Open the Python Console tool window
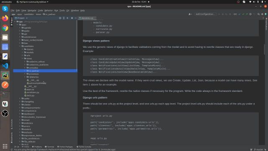This screenshot has height=151, width=268. click(x=84, y=147)
